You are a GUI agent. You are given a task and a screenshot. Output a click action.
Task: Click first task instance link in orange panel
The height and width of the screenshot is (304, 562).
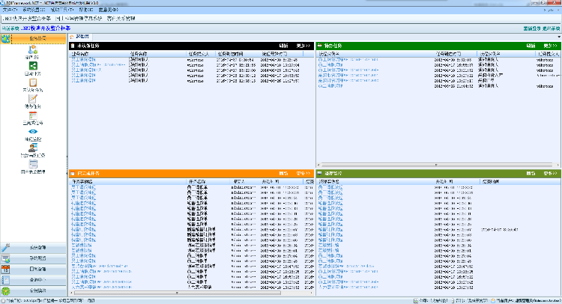(83, 187)
